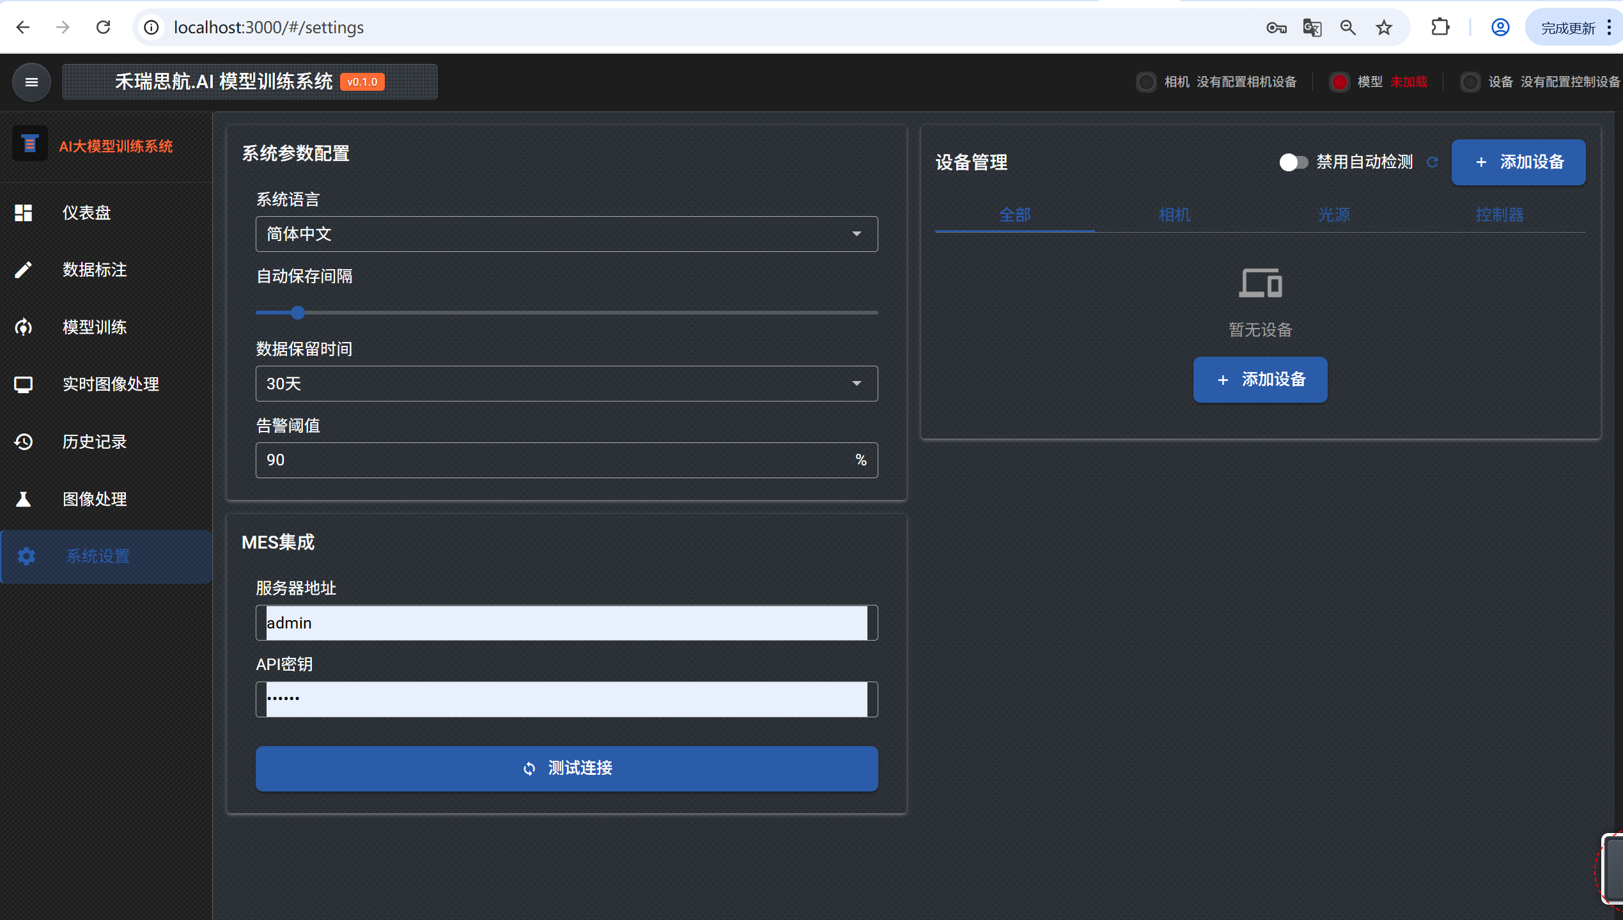
Task: Click the AI training system logo icon
Action: coord(29,144)
